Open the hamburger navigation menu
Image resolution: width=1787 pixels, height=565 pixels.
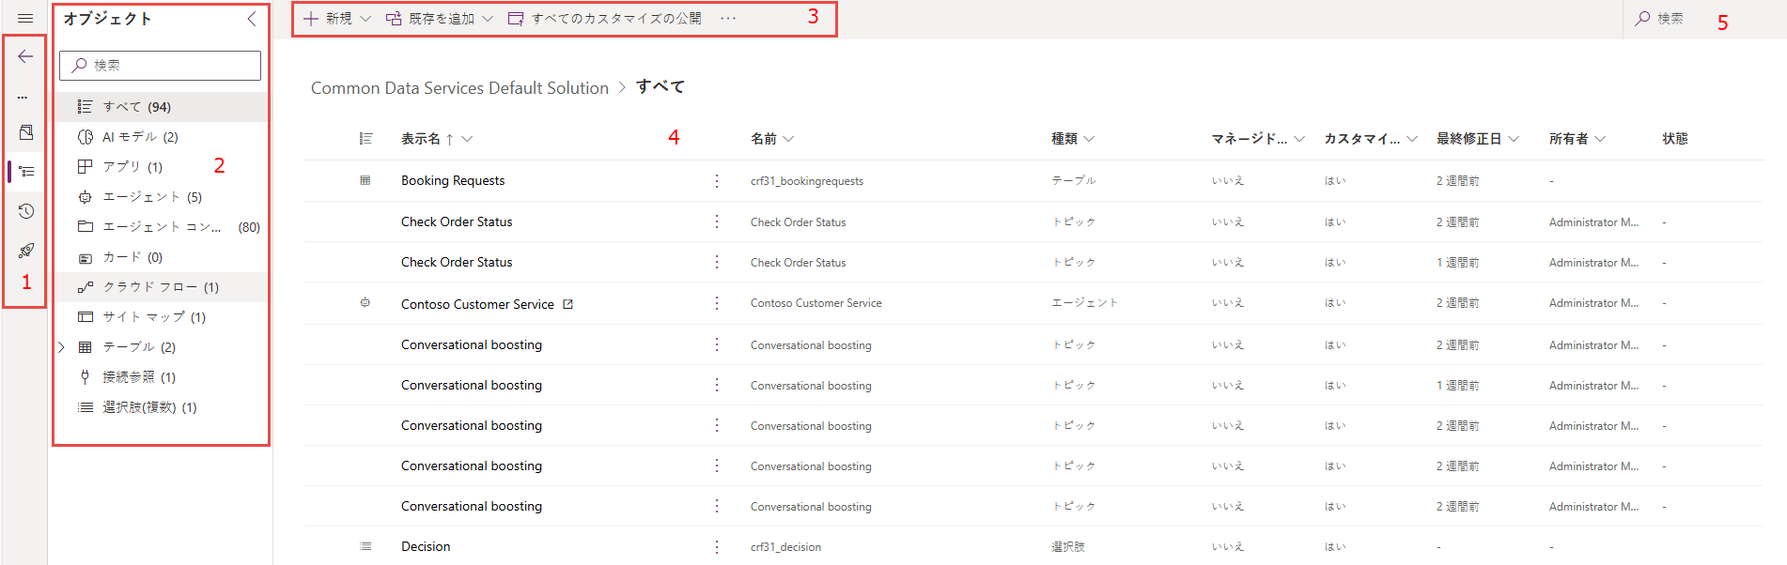click(x=25, y=18)
